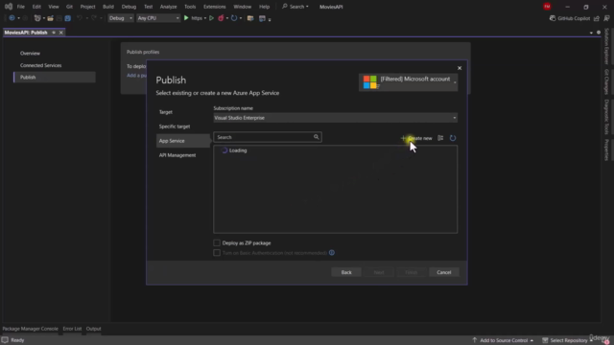Click the feedback icon at top right
Screen dimensions: 614x345
[x=606, y=18]
